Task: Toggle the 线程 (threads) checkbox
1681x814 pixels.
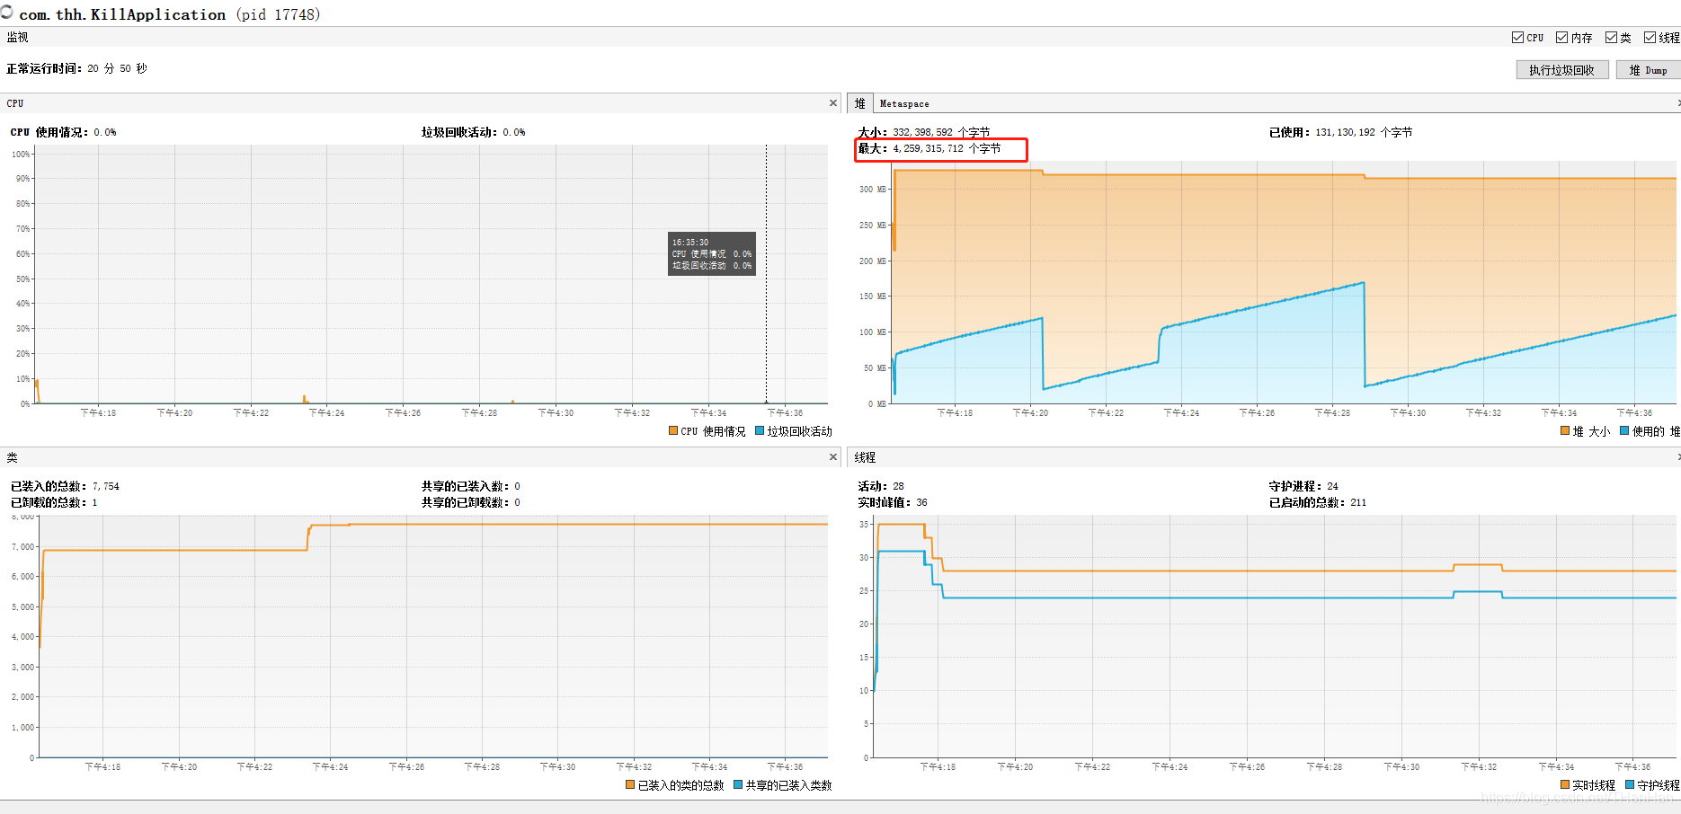Action: point(1650,38)
